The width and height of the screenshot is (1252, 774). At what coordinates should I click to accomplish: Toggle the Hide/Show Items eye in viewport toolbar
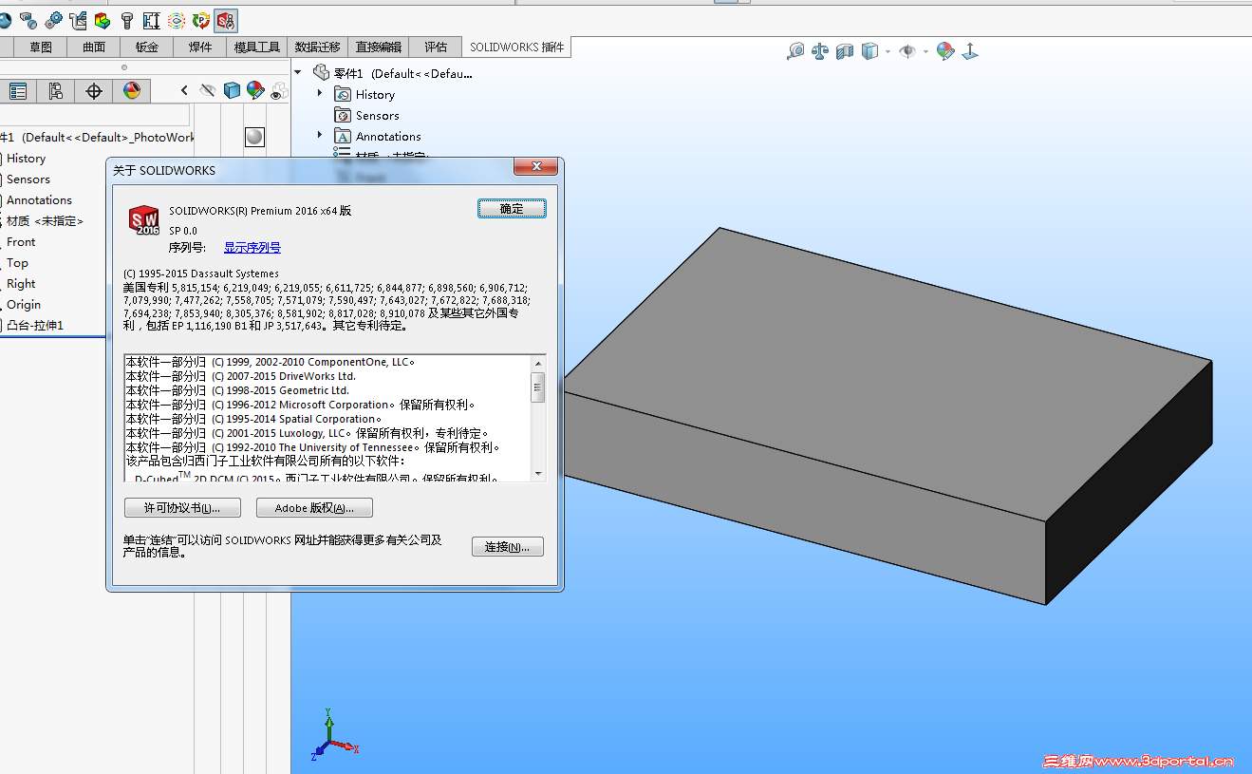[x=907, y=51]
